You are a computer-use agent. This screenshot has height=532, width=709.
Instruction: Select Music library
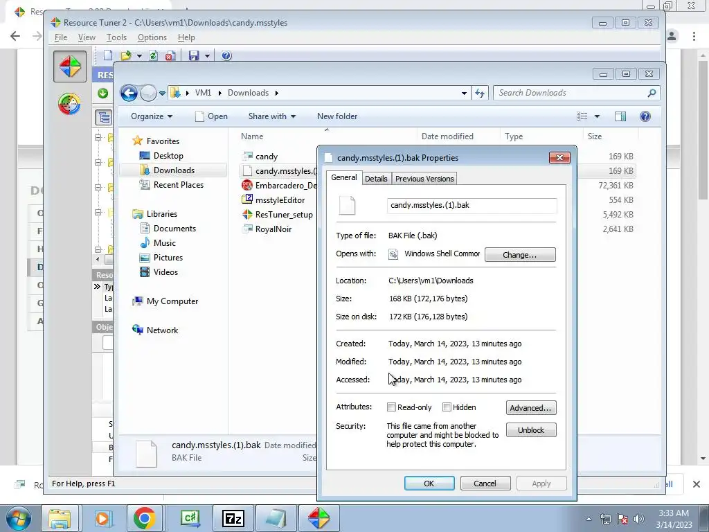coord(164,243)
